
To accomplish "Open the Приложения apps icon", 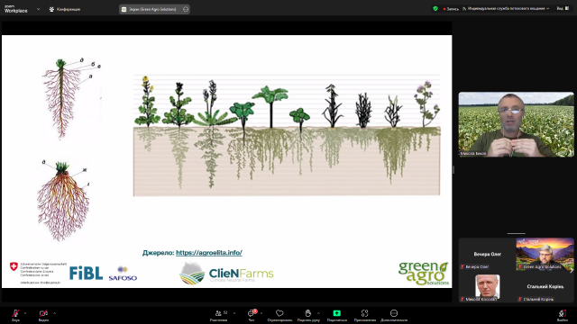I will coord(364,313).
